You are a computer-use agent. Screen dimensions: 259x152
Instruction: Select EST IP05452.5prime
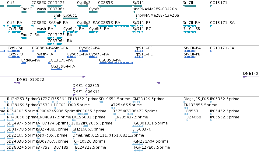pyautogui.click(x=211, y=114)
